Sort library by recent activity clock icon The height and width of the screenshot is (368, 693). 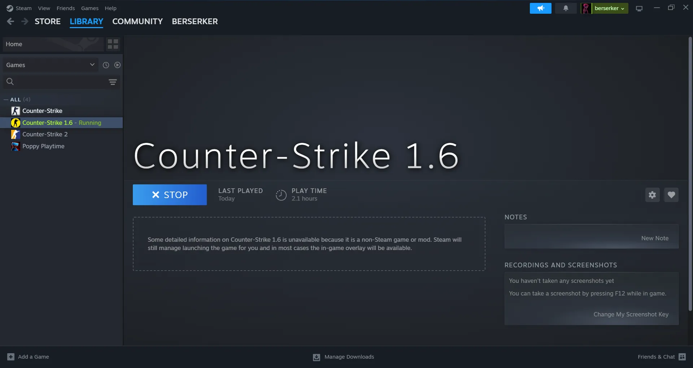106,65
